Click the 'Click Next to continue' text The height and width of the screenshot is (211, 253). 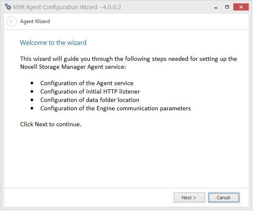point(50,124)
